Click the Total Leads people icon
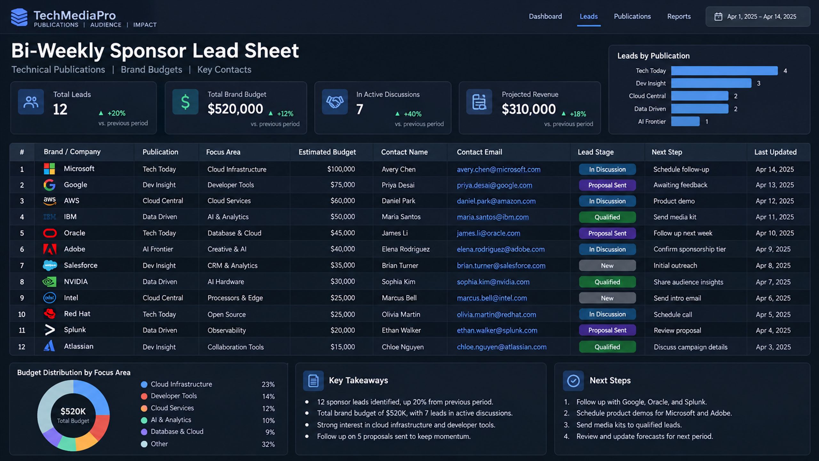This screenshot has height=461, width=819. tap(31, 102)
